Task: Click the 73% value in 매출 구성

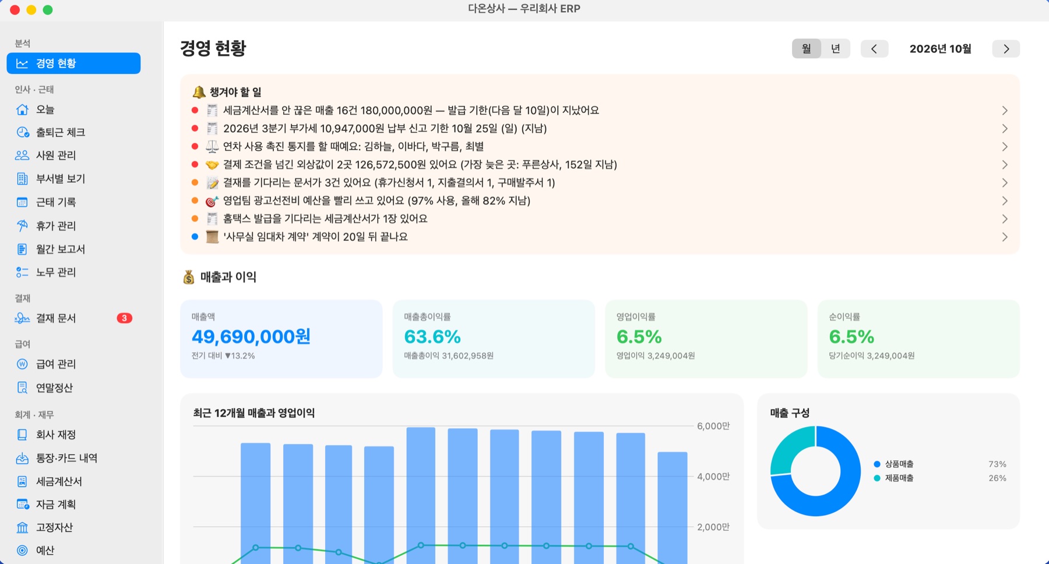Action: click(997, 464)
